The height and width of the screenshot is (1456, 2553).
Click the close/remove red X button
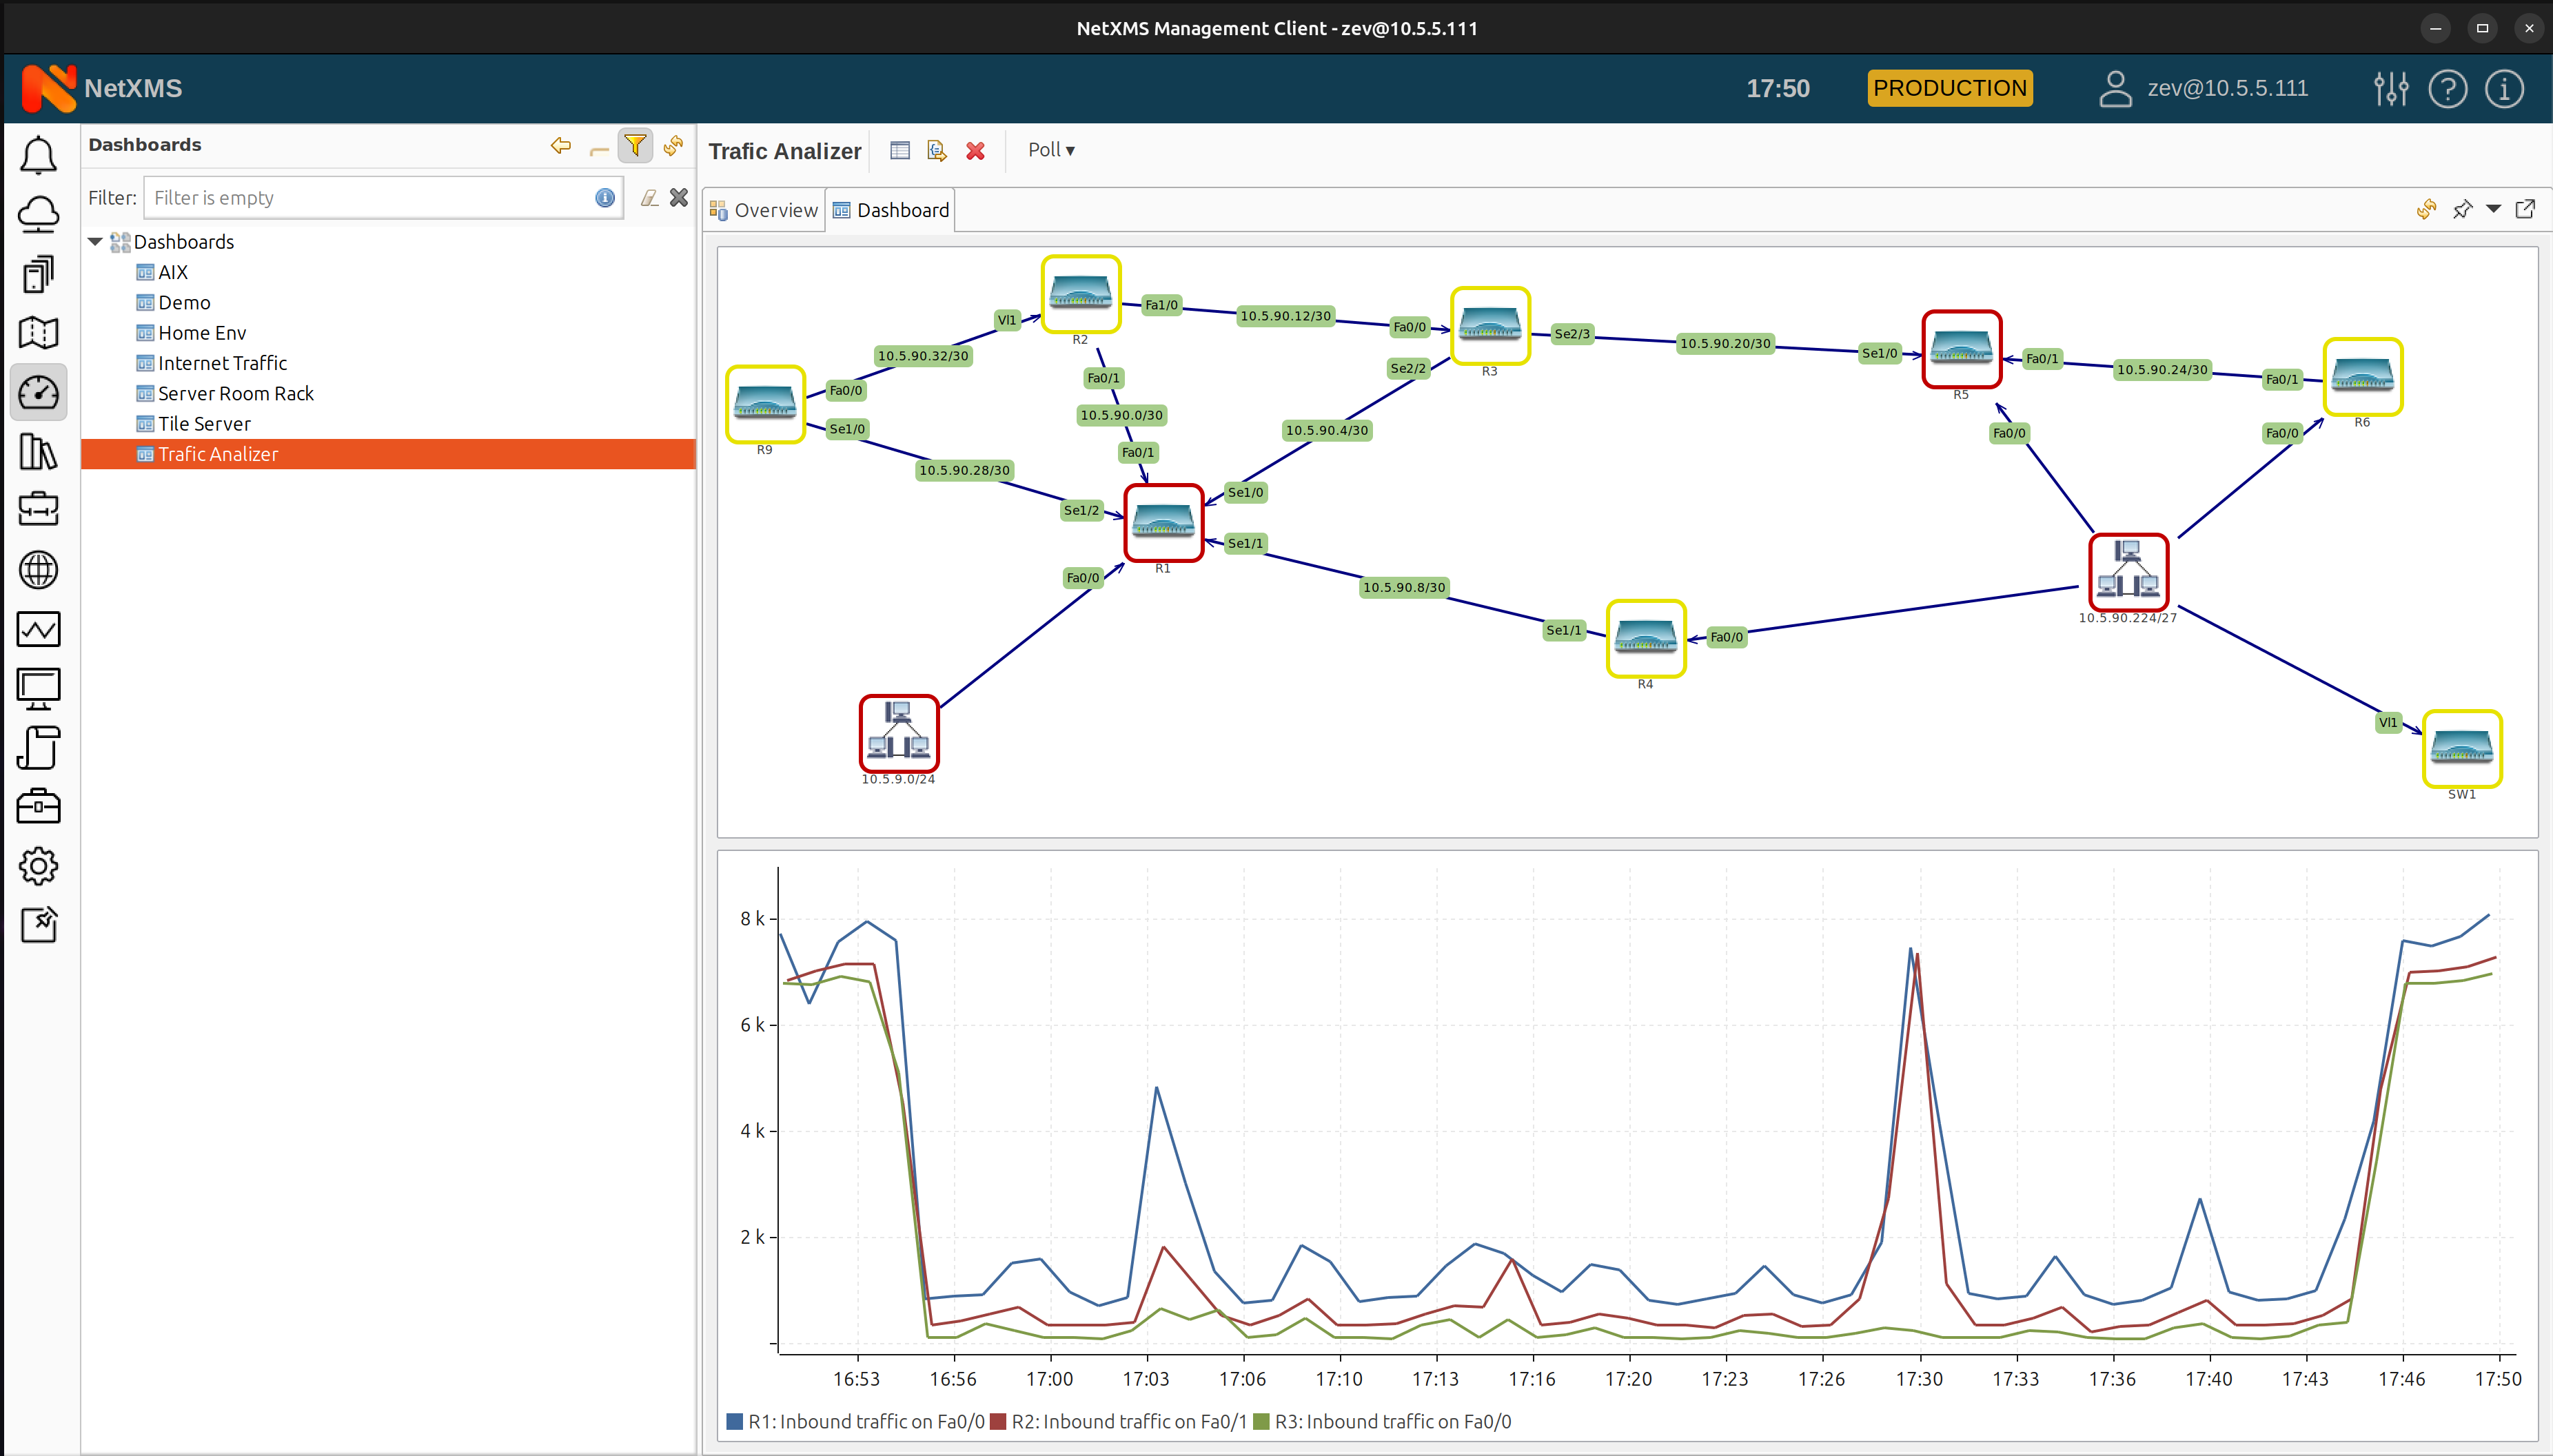pos(975,149)
